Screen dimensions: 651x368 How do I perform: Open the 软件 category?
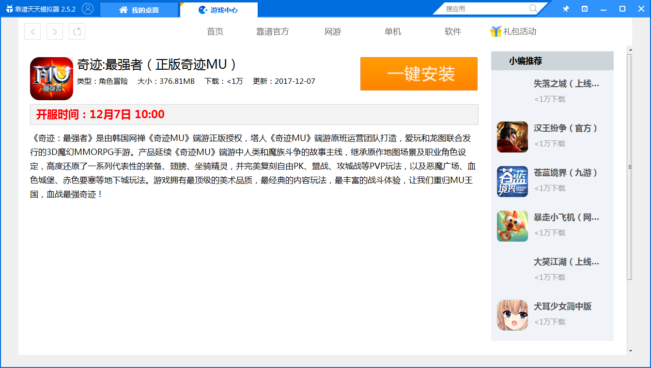click(x=453, y=31)
